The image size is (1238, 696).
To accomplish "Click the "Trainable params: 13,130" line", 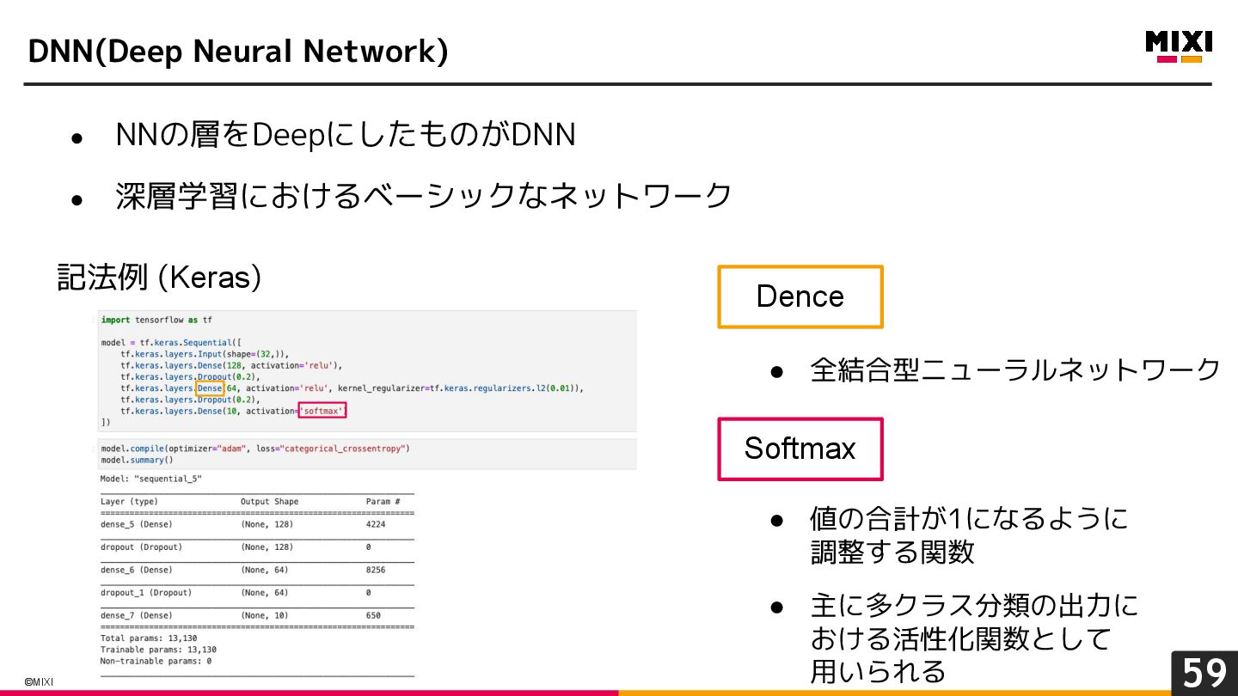I will (x=158, y=650).
